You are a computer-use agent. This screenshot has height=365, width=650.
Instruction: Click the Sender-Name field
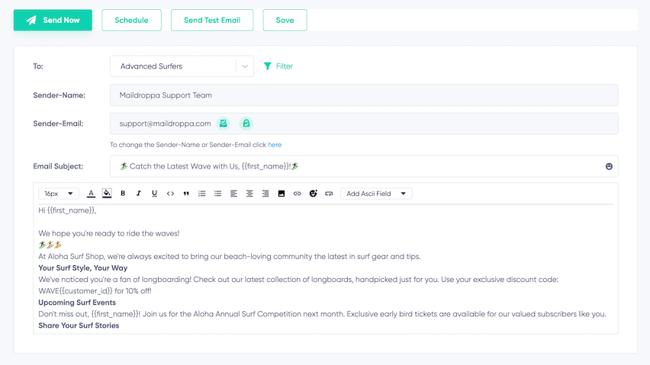point(364,95)
